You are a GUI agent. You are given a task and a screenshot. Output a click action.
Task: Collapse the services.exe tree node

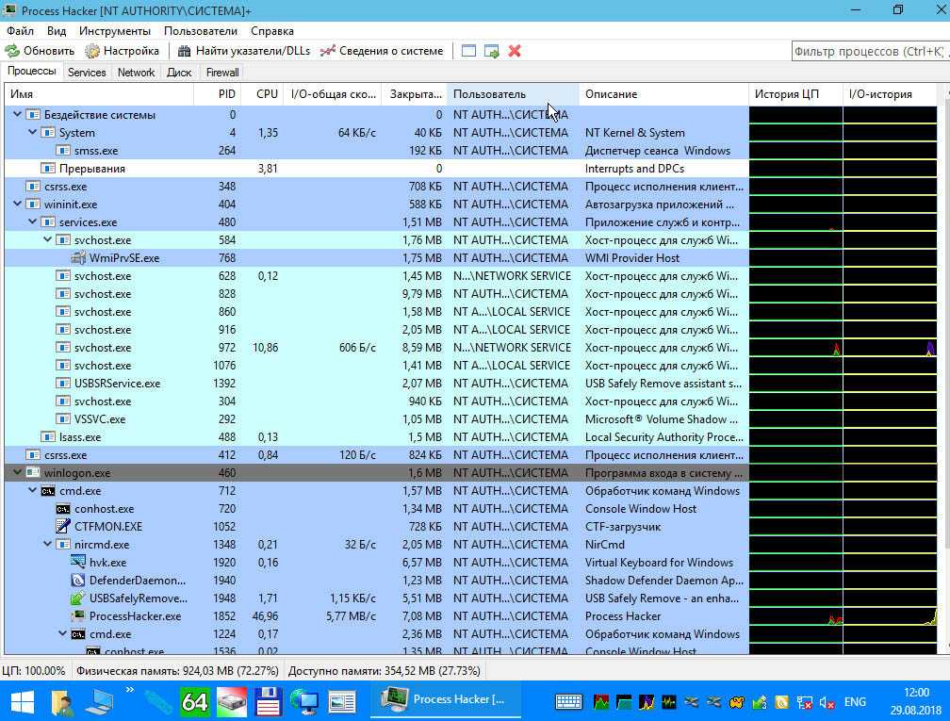pyautogui.click(x=34, y=222)
